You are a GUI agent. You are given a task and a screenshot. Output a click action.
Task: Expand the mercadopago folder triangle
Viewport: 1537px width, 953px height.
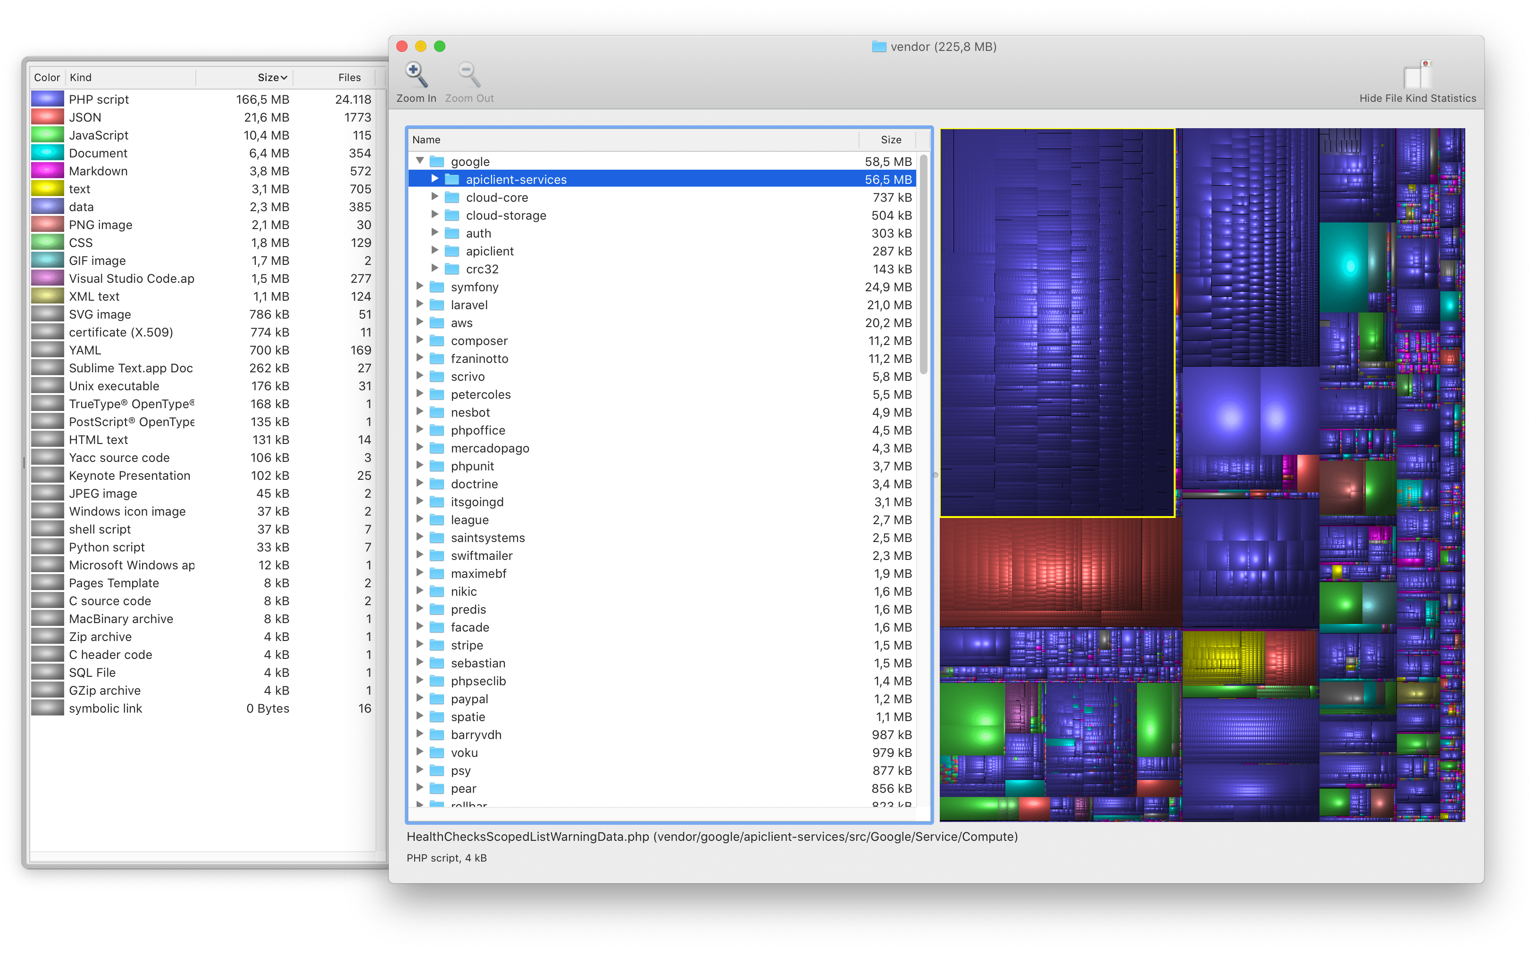pyautogui.click(x=419, y=447)
